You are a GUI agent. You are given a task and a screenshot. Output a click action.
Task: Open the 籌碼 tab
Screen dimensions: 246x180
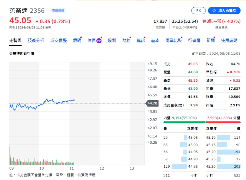[77, 40]
